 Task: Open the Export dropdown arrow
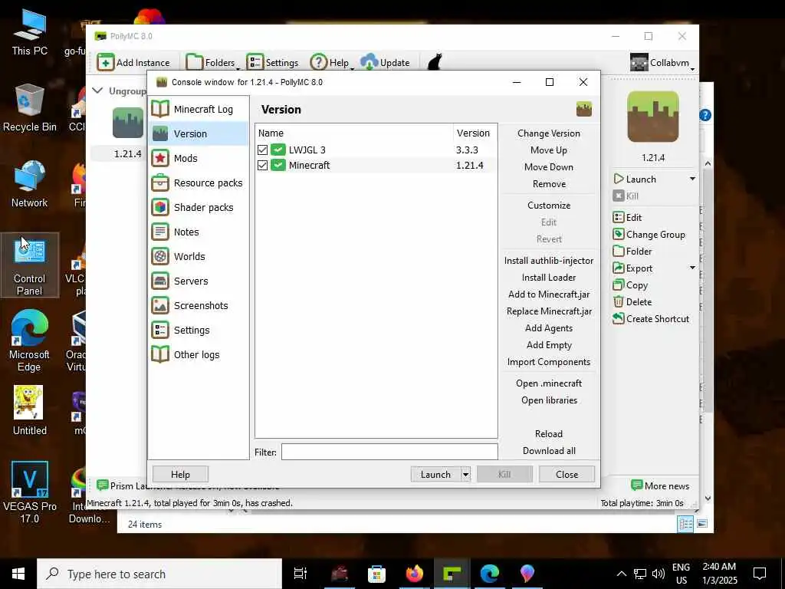coord(692,268)
